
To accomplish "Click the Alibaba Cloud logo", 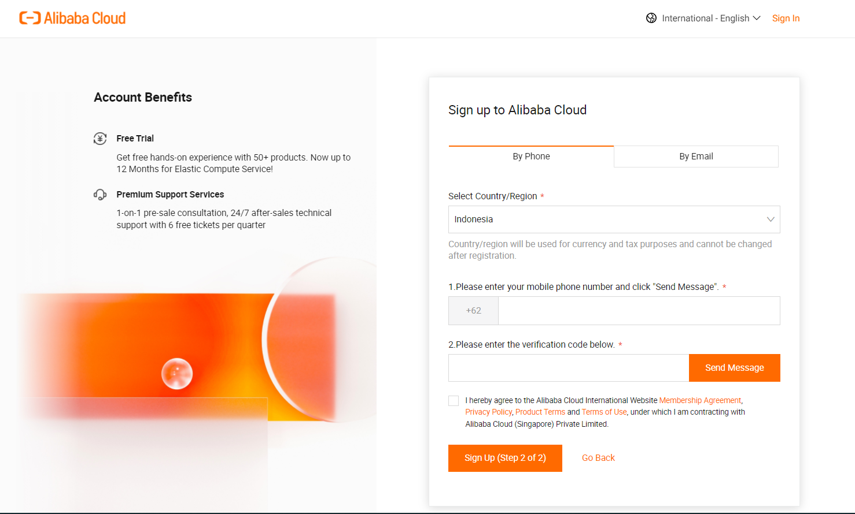I will point(72,18).
